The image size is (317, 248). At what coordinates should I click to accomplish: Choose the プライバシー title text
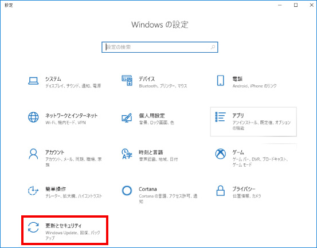(244, 189)
